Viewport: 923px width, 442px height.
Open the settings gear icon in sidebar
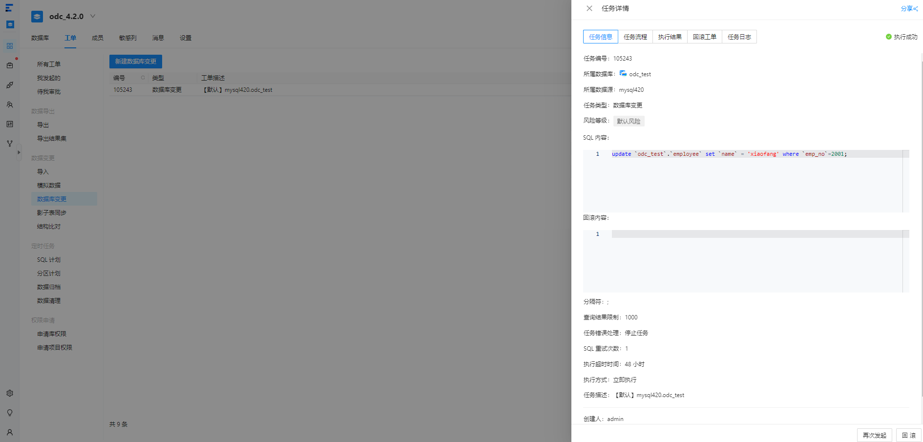(10, 393)
